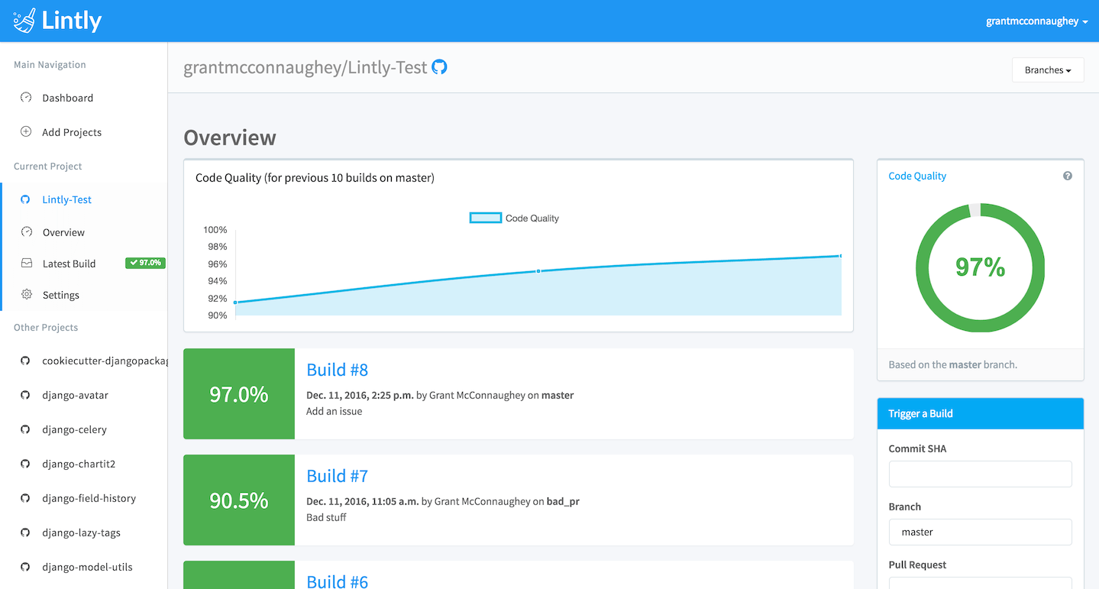Click 'Dec. 11, 2016, 2:25 p.m.' build timestamp
The height and width of the screenshot is (589, 1099).
(360, 395)
